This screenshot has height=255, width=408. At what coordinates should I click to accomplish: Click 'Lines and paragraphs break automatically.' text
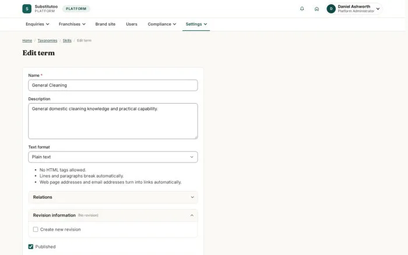click(82, 176)
